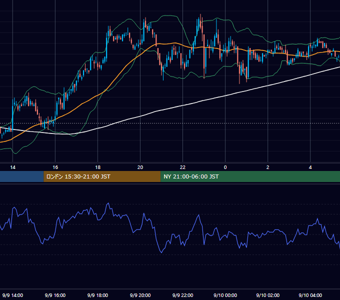Click the 9/9 18:00 oscillator time label
The width and height of the screenshot is (340, 300).
coord(98,295)
